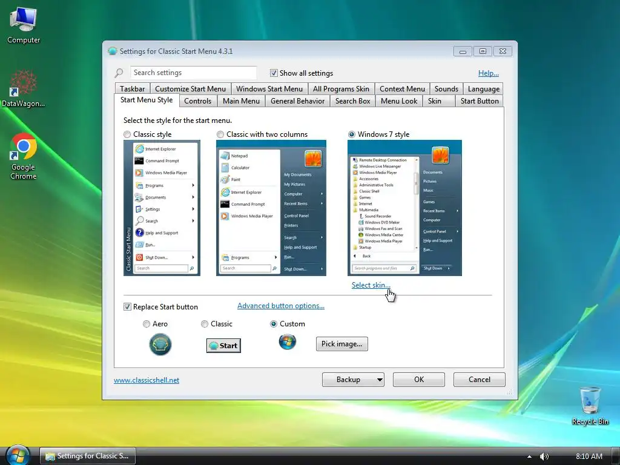Image resolution: width=620 pixels, height=465 pixels.
Task: Click the Windows 7 style preview thumbnail
Action: [404, 208]
